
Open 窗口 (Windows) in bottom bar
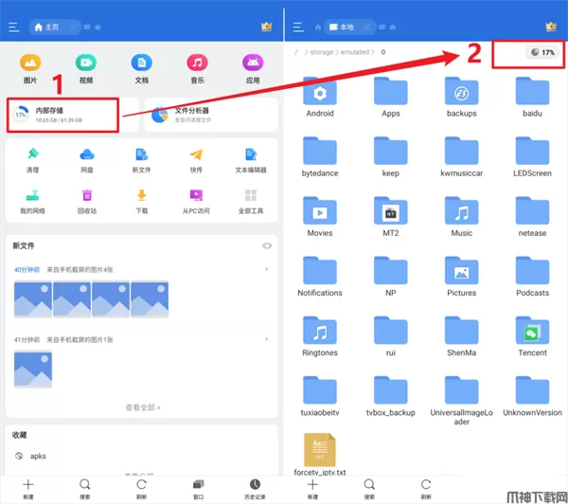[x=198, y=489]
